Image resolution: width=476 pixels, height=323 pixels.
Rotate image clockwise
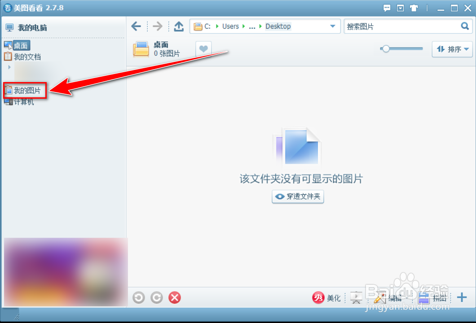[157, 297]
